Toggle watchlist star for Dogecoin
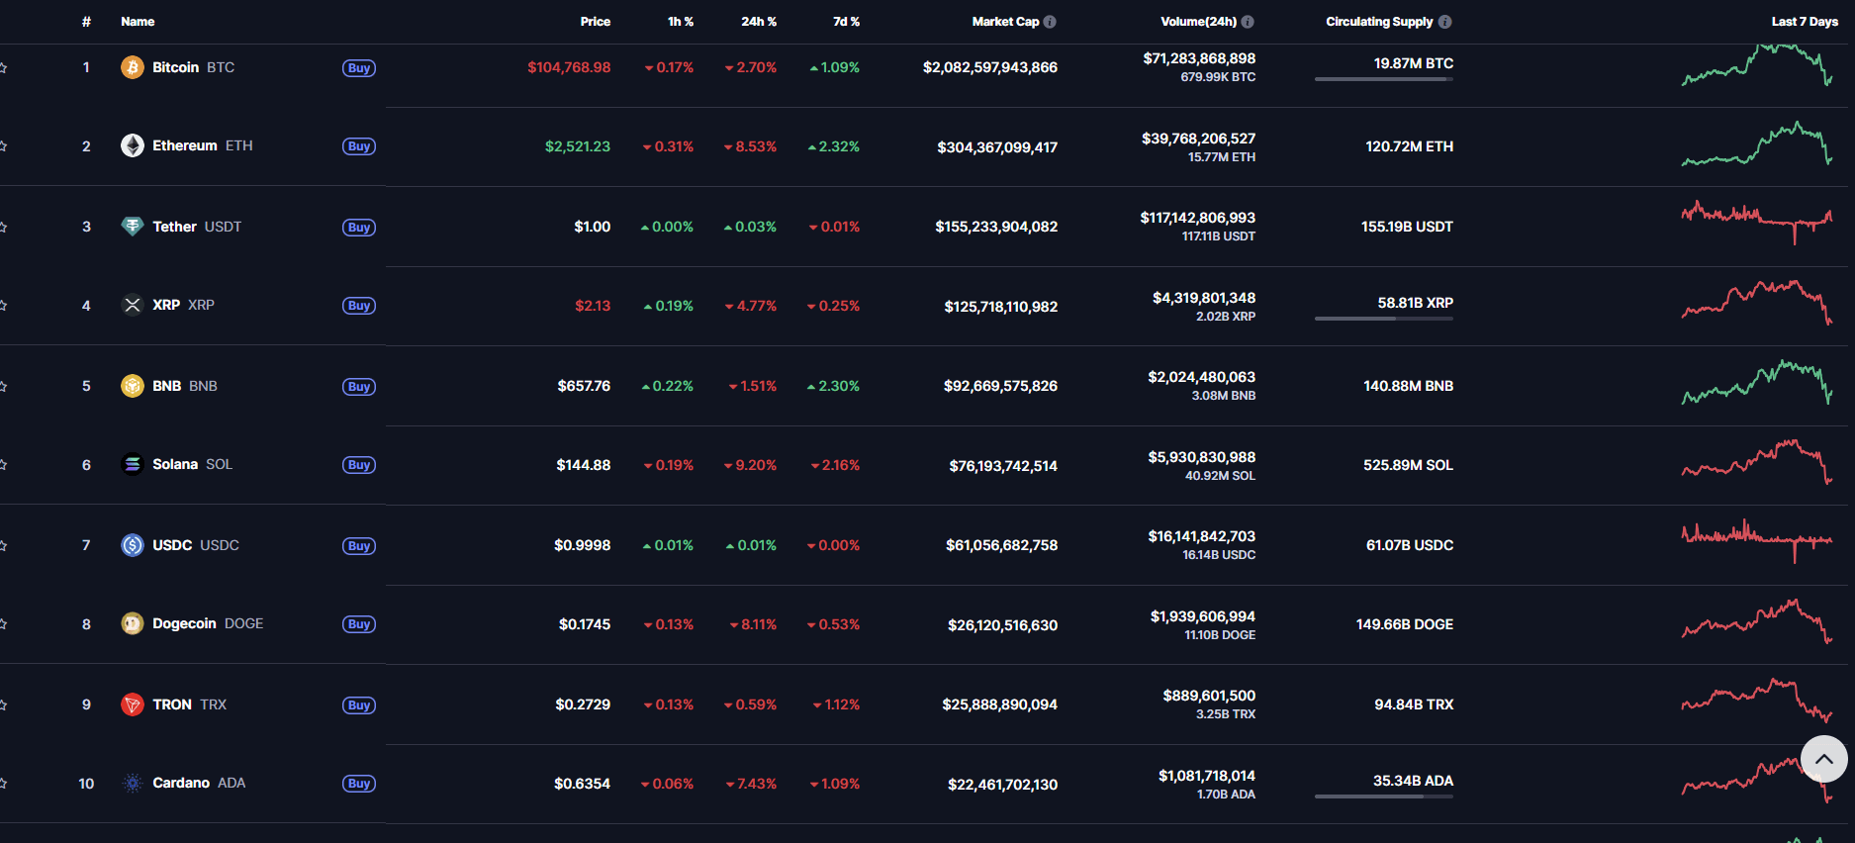 [x=3, y=623]
